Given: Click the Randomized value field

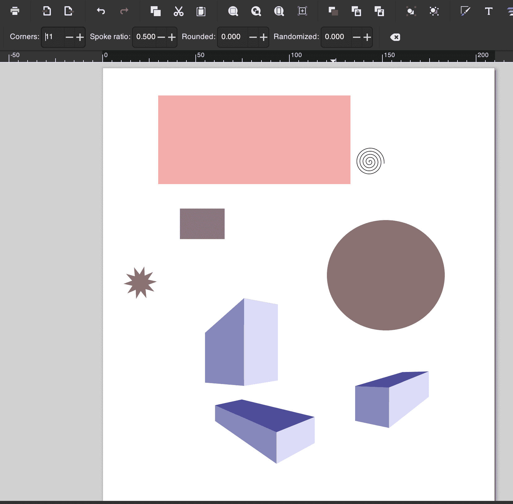Looking at the screenshot, I should [336, 37].
